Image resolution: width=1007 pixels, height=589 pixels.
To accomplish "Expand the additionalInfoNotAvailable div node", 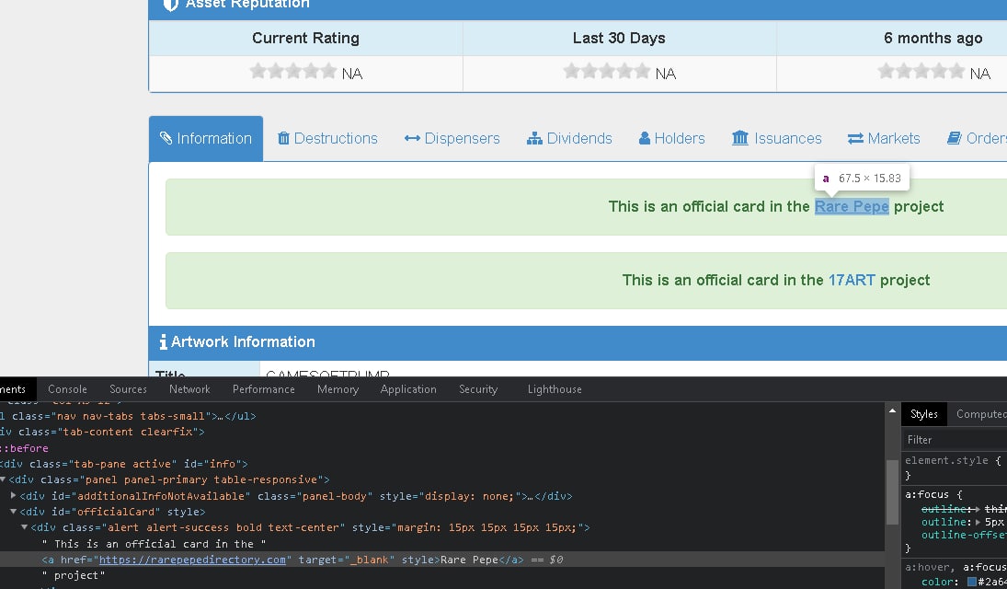I will point(14,496).
